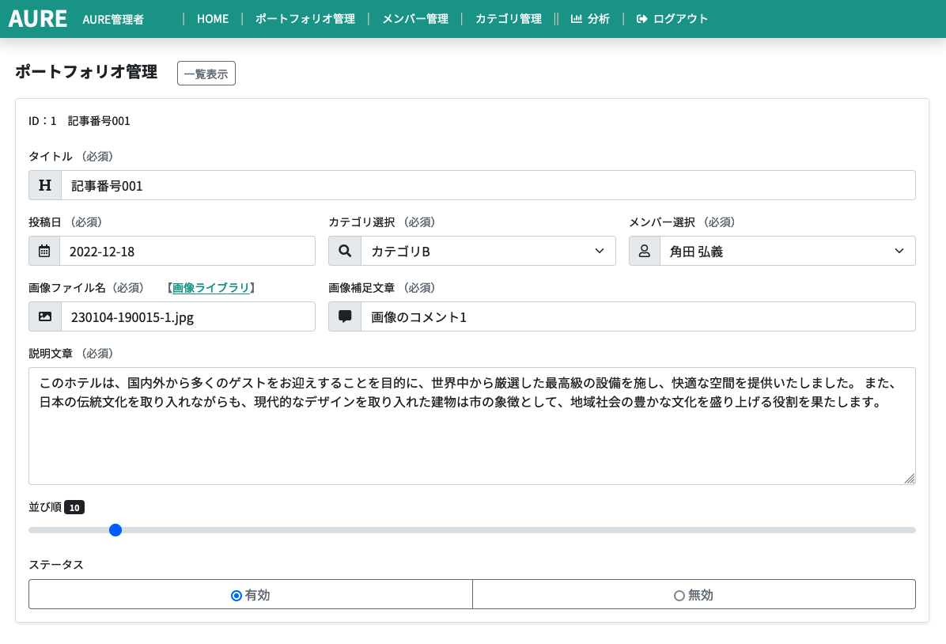Open the カテゴリB category dropdown
The width and height of the screenshot is (946, 644).
(488, 251)
